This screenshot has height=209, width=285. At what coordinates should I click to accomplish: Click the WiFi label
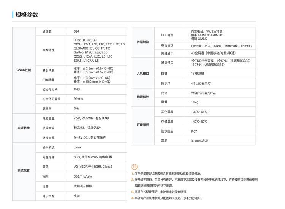click(45, 176)
